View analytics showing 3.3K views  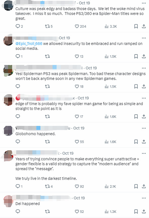click(x=111, y=26)
